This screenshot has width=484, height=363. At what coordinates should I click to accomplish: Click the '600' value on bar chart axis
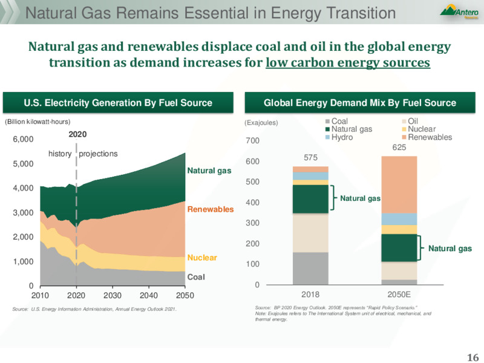[x=252, y=162]
